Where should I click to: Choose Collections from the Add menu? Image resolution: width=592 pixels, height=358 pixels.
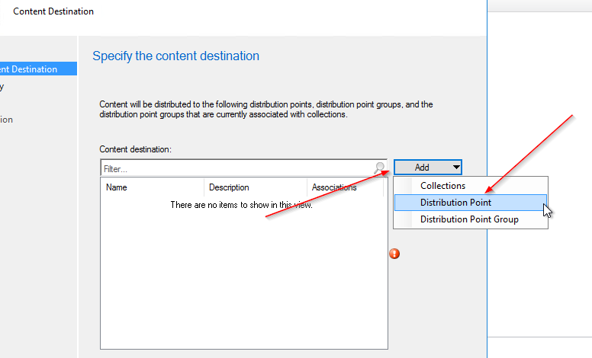442,186
